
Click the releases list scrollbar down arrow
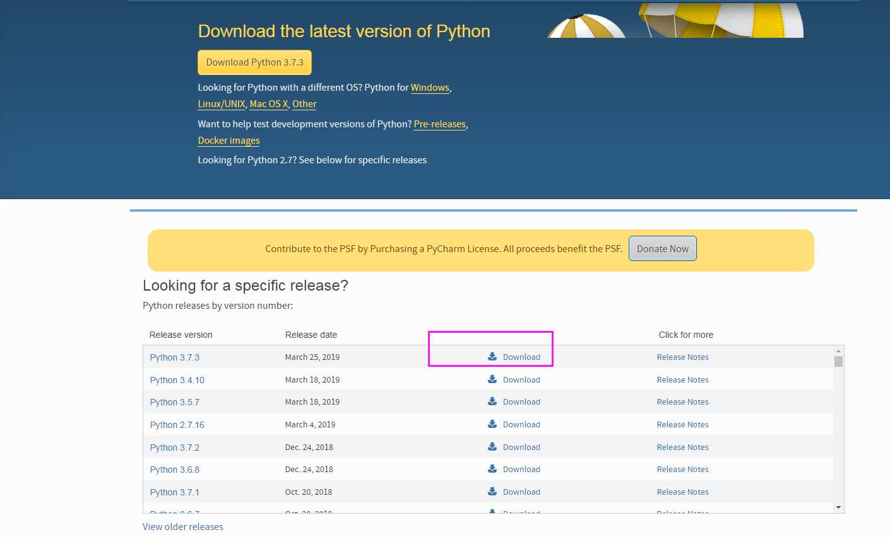coord(838,507)
